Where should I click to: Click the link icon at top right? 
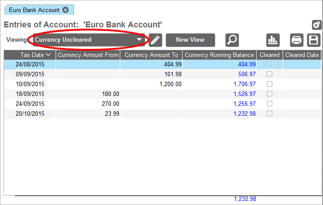(x=316, y=25)
